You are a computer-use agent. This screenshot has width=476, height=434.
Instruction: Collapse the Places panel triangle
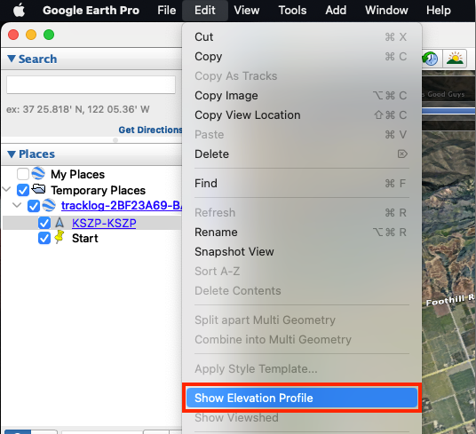[x=12, y=154]
